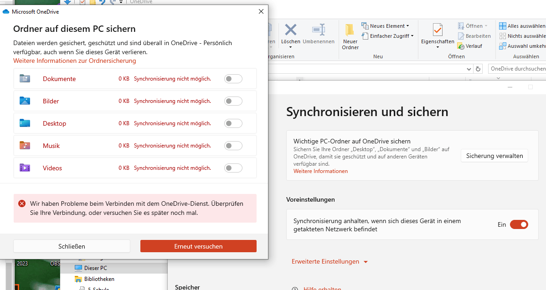Click the Dokumente folder icon in backup dialog
This screenshot has width=546, height=290.
point(25,79)
